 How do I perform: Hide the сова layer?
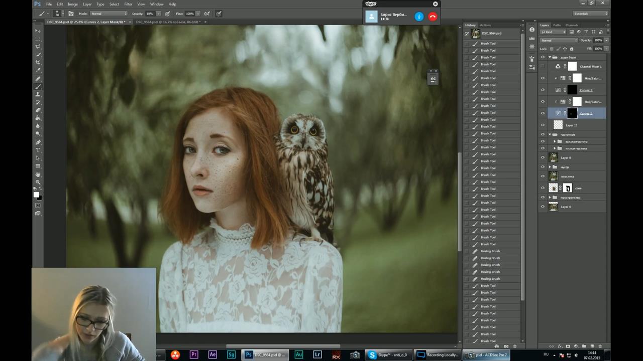(x=543, y=188)
